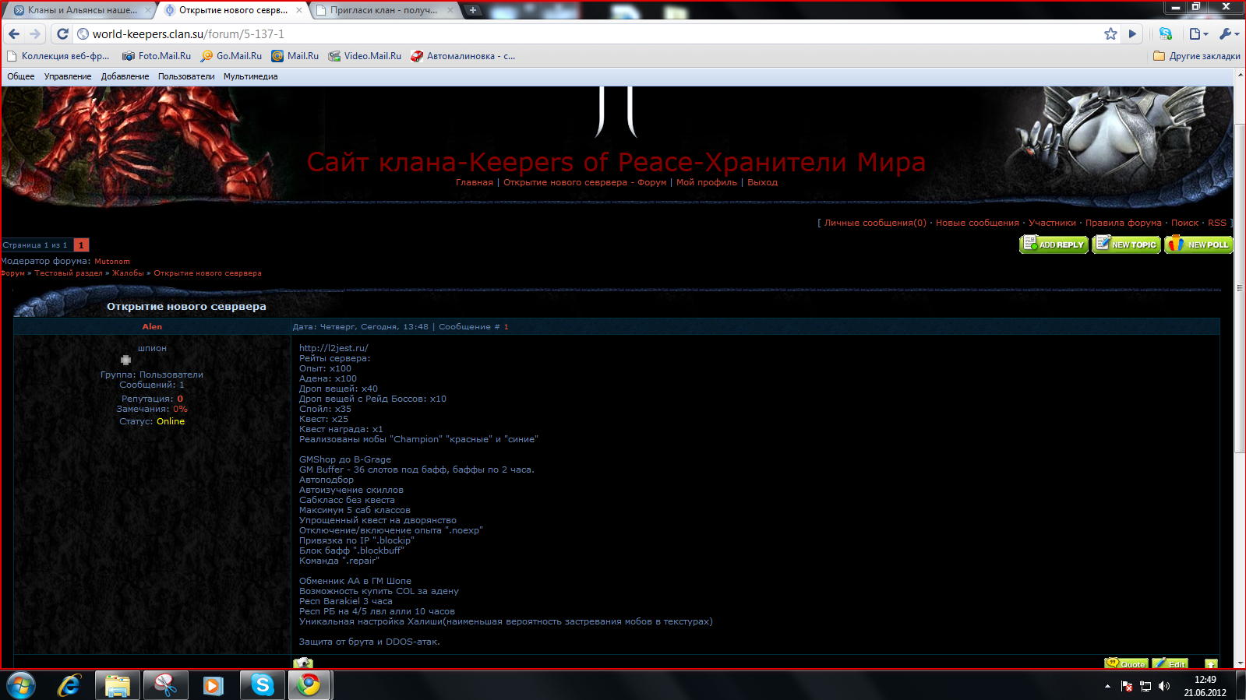Click 'Открытие нового севрвера - Форум' header link
Viewport: 1246px width, 700px height.
585,182
